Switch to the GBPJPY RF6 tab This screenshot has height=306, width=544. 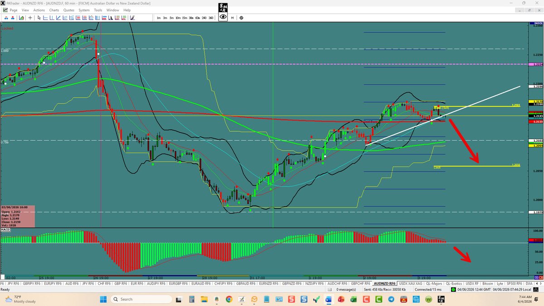(31, 283)
